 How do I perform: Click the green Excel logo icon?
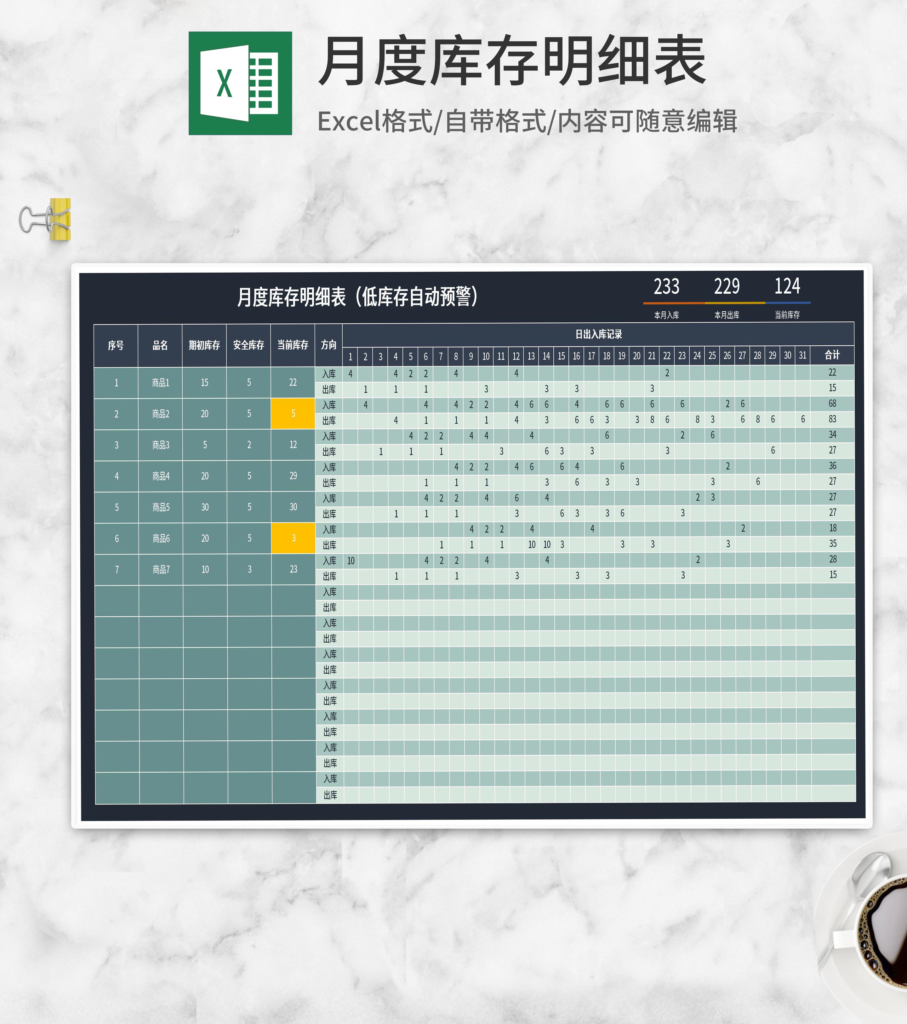click(x=240, y=83)
